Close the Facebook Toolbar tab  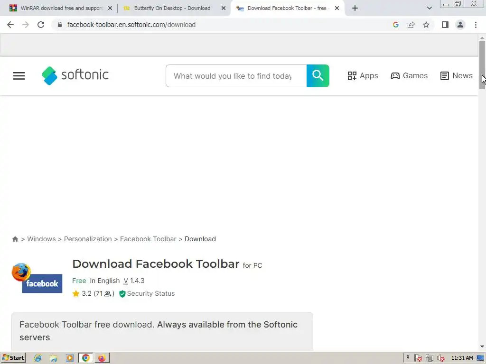click(x=337, y=9)
